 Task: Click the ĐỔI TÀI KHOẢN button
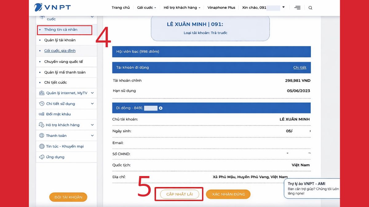tap(68, 197)
